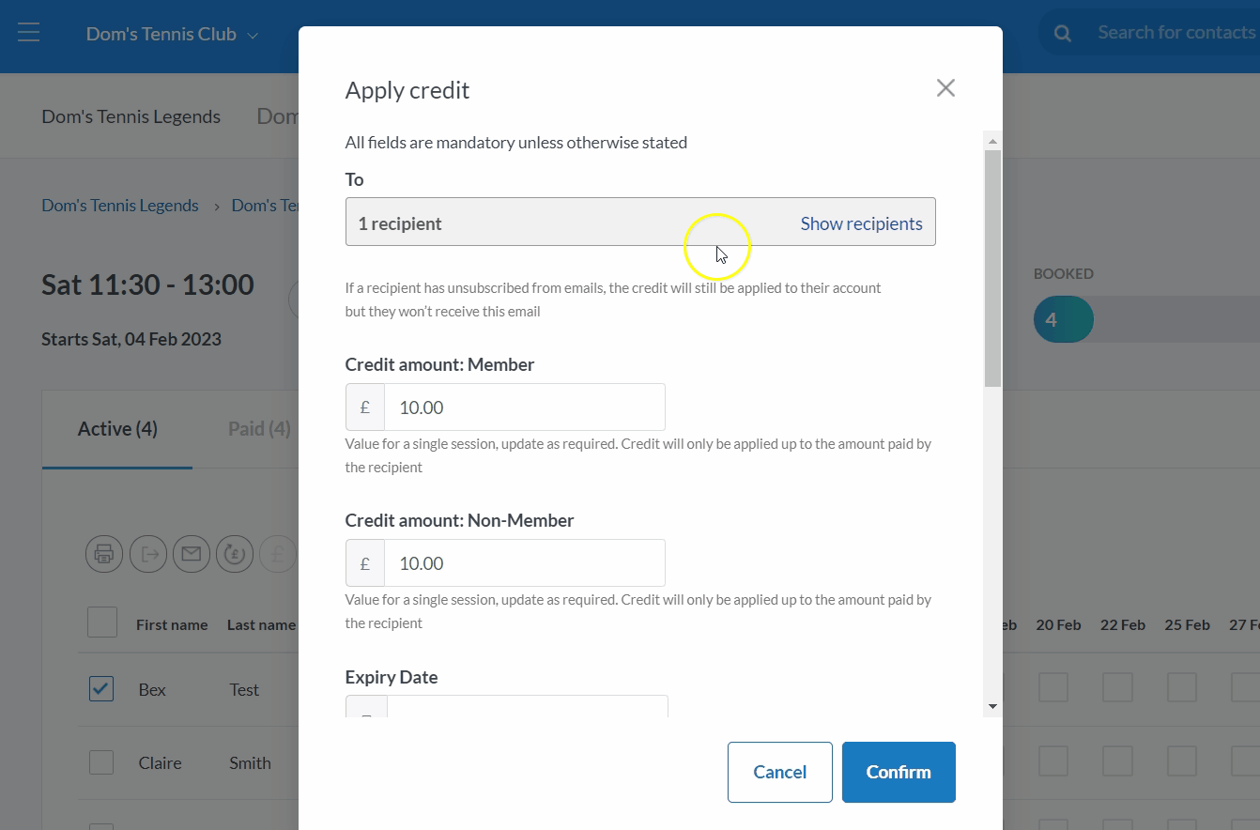Viewport: 1260px width, 830px height.
Task: Show recipients in the To field
Action: (x=861, y=223)
